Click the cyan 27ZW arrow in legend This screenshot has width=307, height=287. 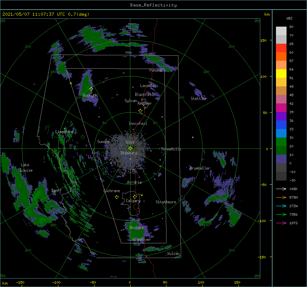[281, 206]
